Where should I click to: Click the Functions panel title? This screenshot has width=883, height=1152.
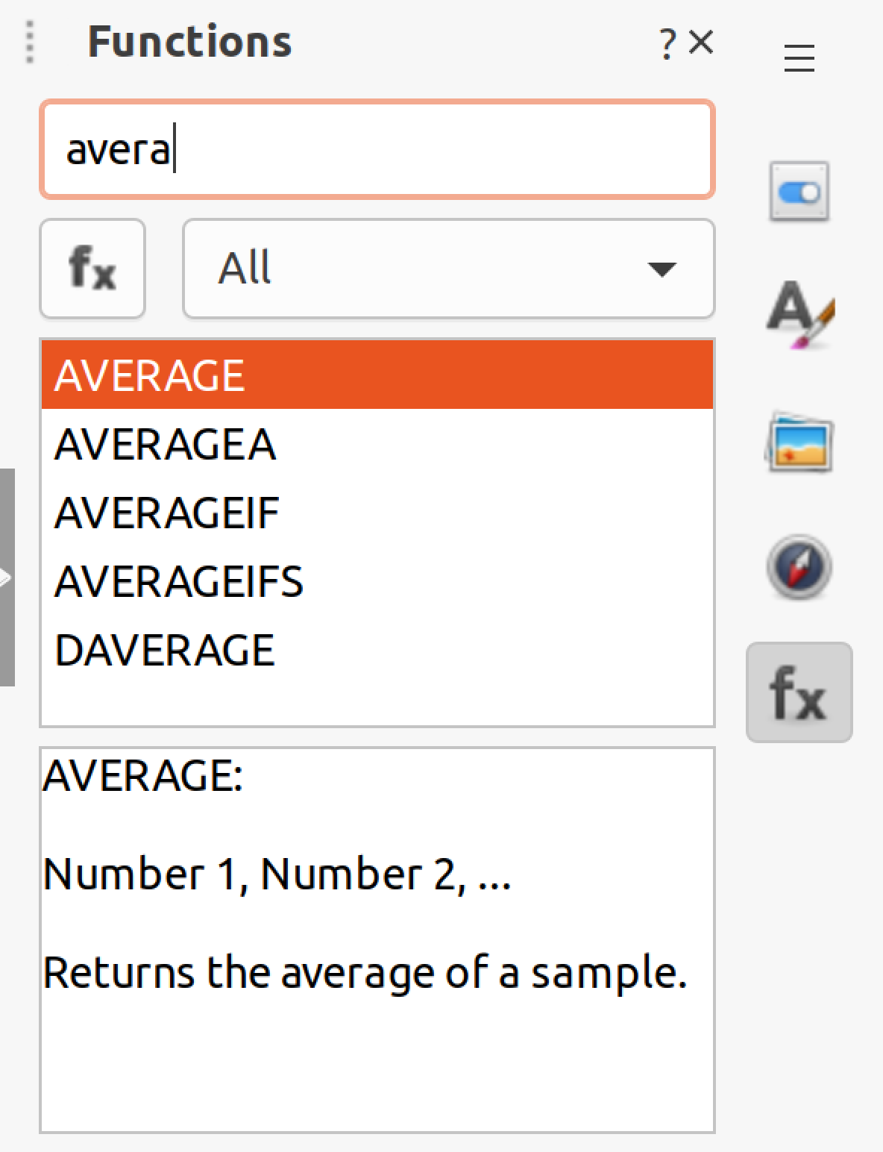(x=190, y=42)
